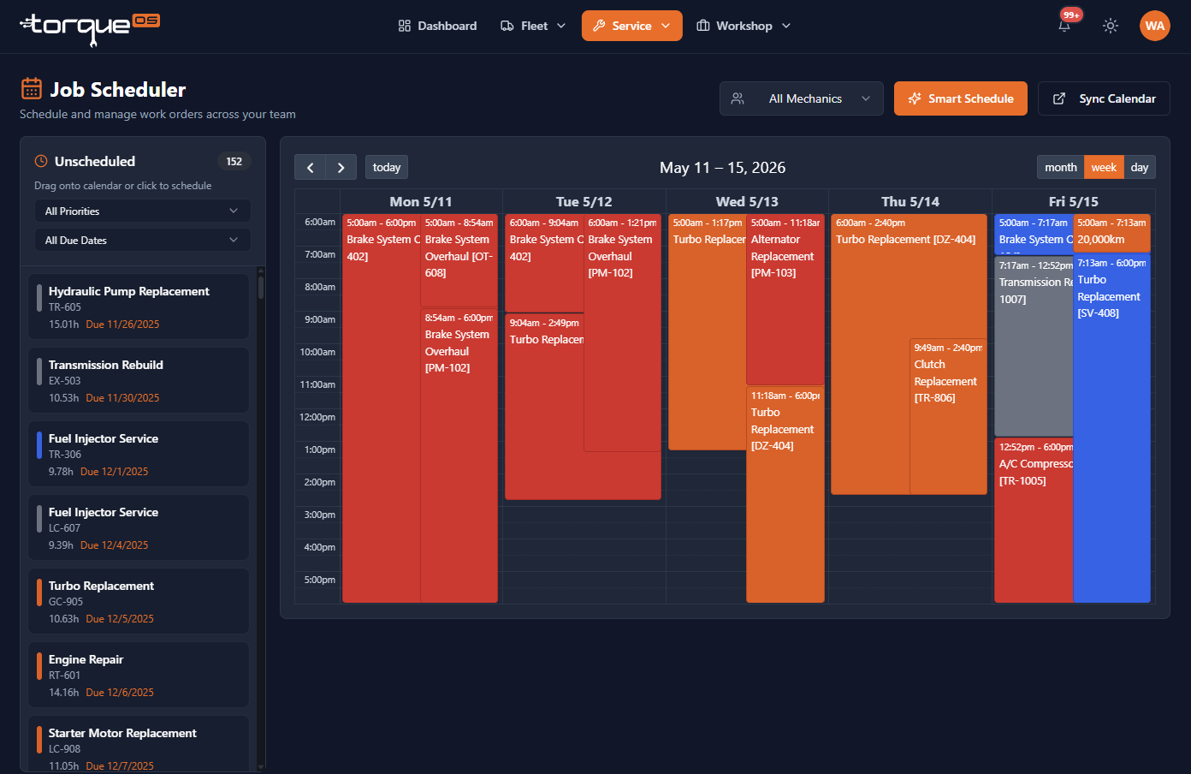Click Sync Calendar button

coord(1104,98)
